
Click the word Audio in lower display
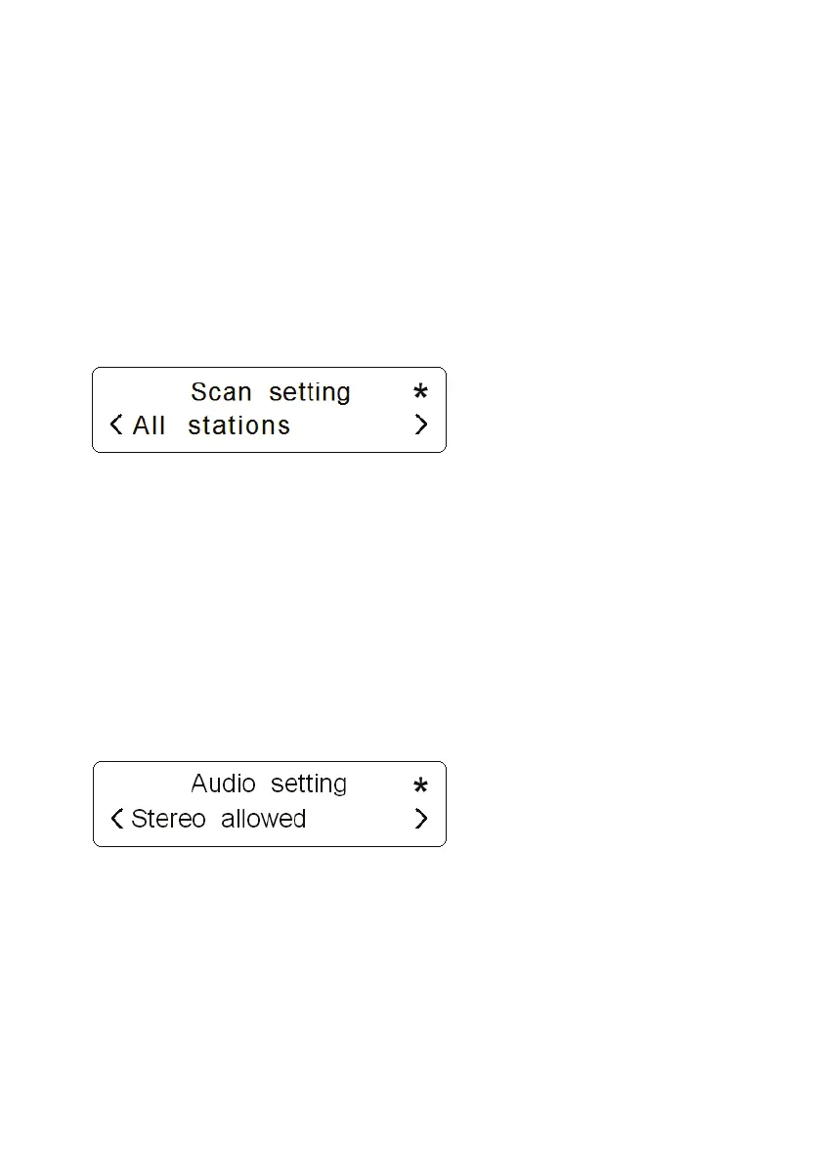(223, 784)
